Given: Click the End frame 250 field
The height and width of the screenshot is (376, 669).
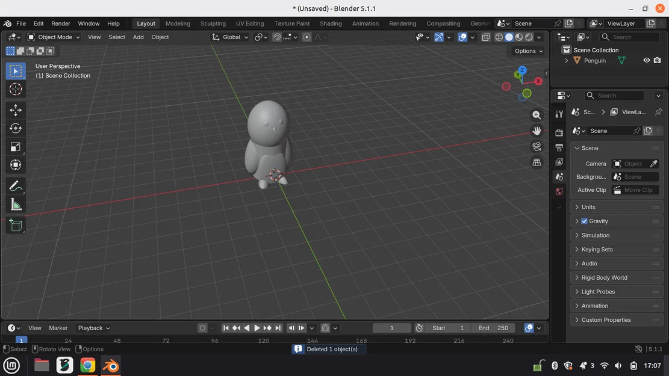Looking at the screenshot, I should click(493, 328).
